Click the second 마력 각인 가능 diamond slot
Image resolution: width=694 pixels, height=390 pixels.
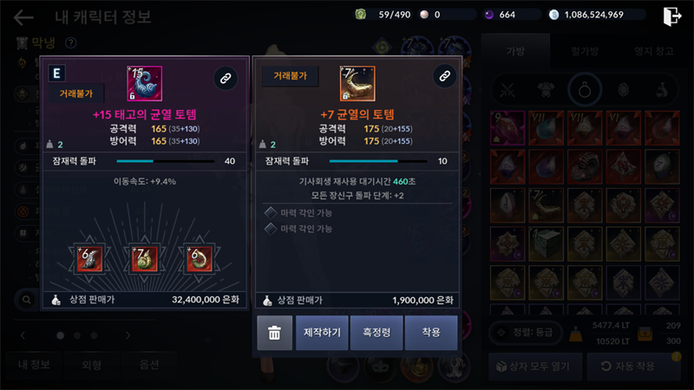271,229
